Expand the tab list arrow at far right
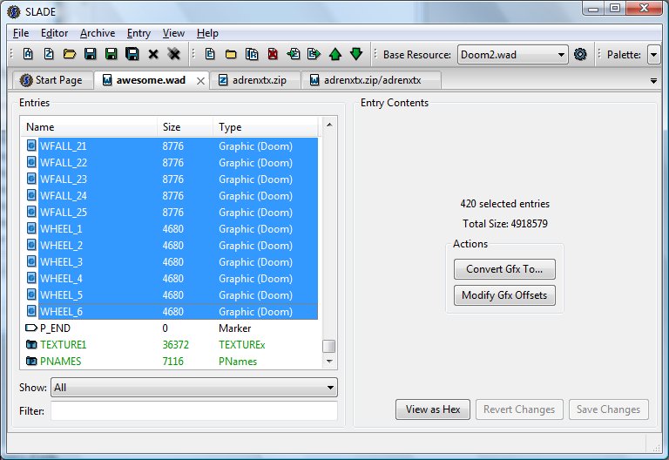Image resolution: width=669 pixels, height=460 pixels. tap(653, 81)
